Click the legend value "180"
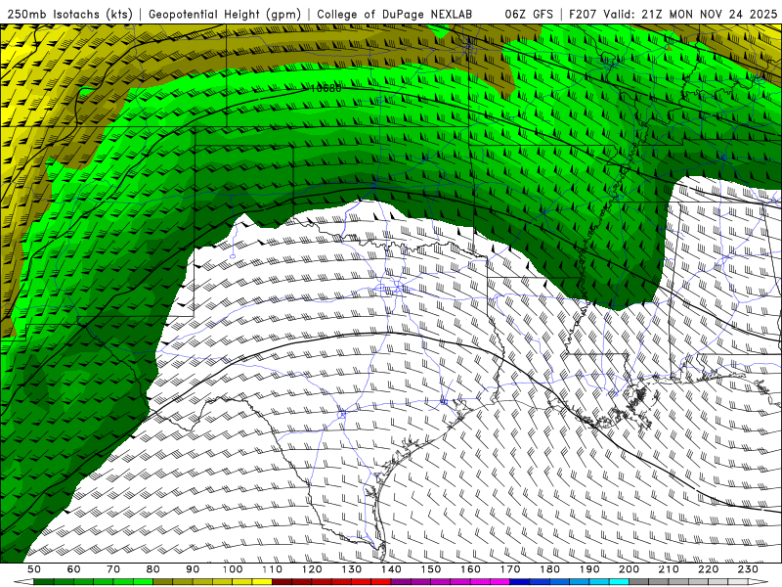Image resolution: width=782 pixels, height=587 pixels. click(x=549, y=569)
